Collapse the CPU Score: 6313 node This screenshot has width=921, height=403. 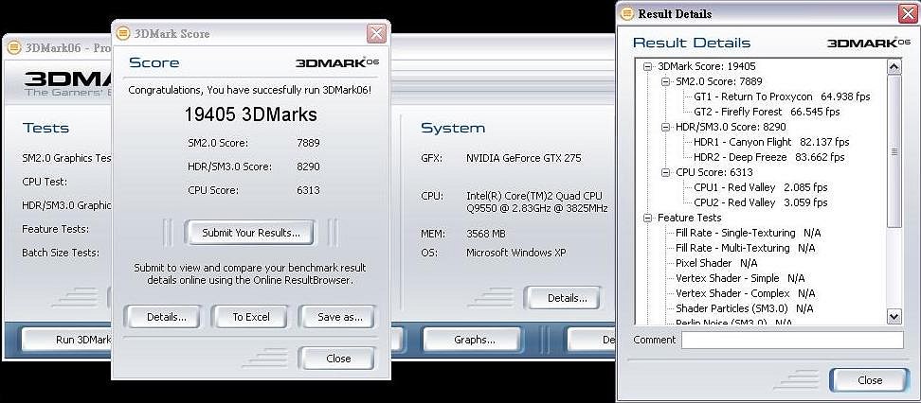[666, 172]
